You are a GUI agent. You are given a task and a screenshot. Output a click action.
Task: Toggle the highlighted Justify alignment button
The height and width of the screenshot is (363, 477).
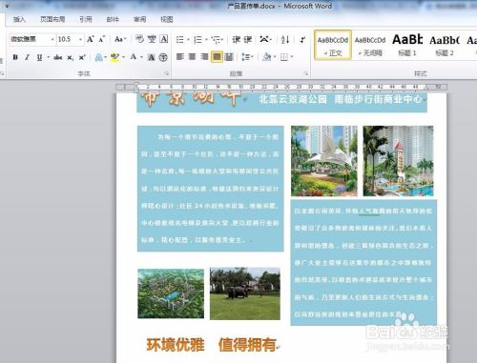(217, 57)
